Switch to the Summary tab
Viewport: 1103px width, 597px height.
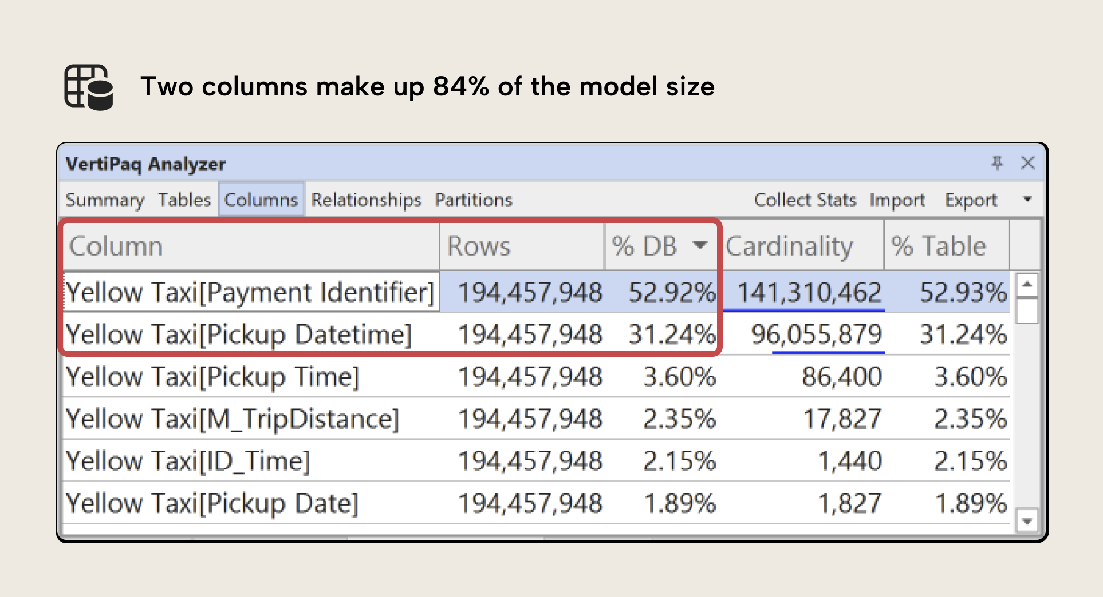tap(105, 200)
